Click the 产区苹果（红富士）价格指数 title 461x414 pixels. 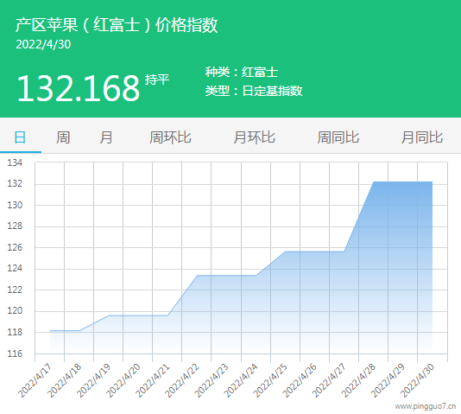tap(117, 25)
